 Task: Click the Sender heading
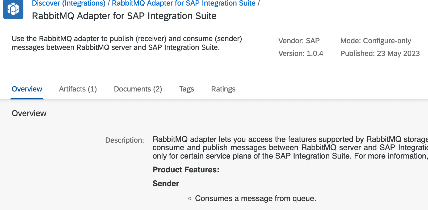coord(166,183)
